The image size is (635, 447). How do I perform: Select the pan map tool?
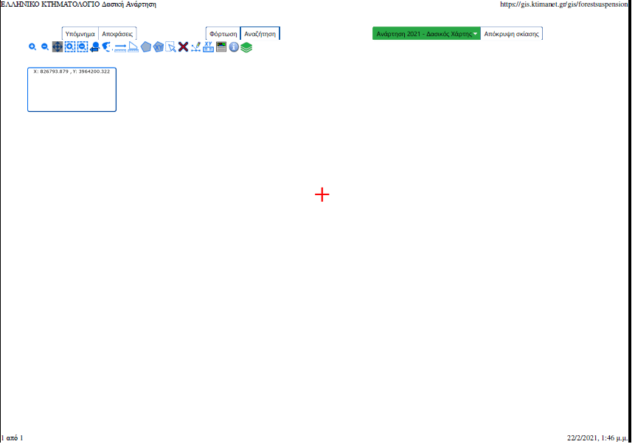point(58,47)
